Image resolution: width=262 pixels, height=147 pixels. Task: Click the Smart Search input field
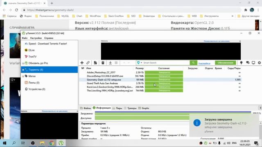[166, 63]
